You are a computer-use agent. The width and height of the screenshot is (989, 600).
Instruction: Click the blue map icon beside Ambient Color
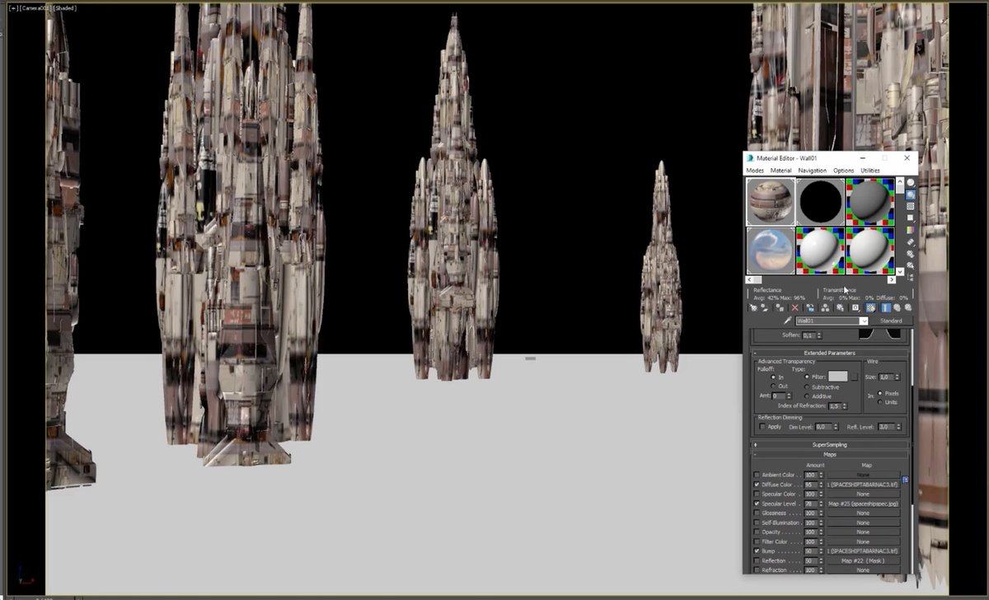(905, 479)
